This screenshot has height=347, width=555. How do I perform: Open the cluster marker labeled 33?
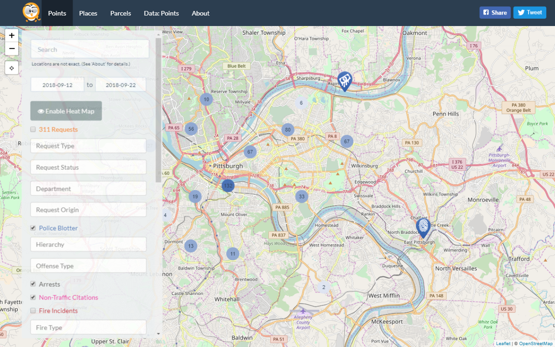301,197
